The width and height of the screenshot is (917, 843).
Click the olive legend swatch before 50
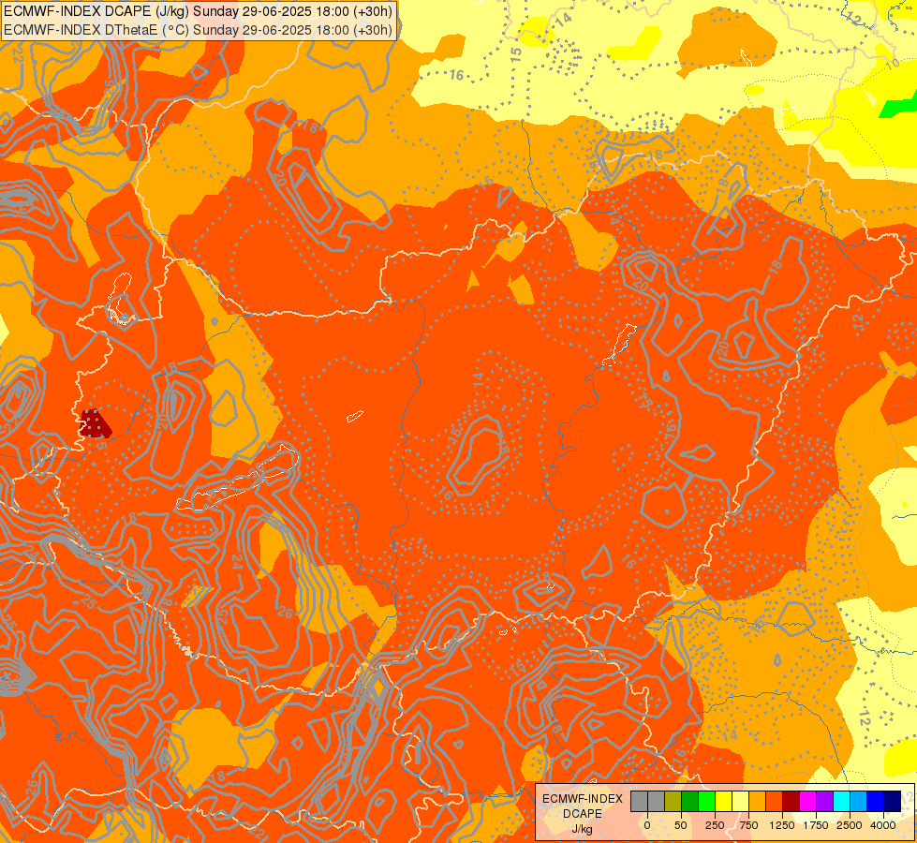point(673,801)
